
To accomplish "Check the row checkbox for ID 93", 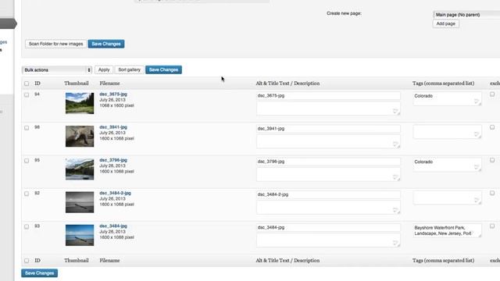I will coord(27,227).
